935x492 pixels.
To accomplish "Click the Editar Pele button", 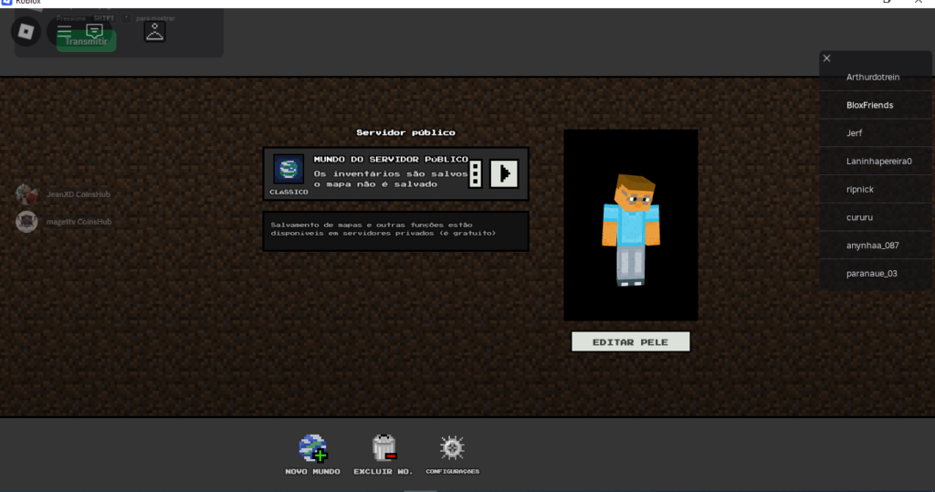I will [630, 342].
